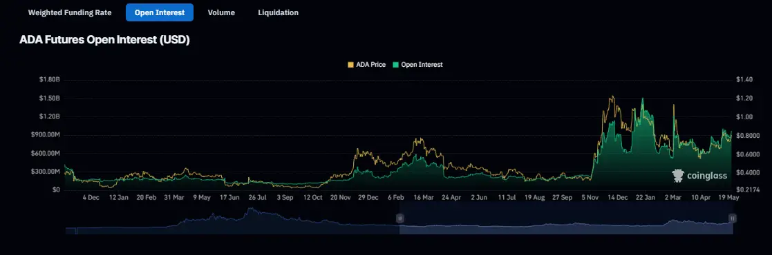Click the $600.00M left axis label
This screenshot has height=255, width=772.
click(45, 153)
